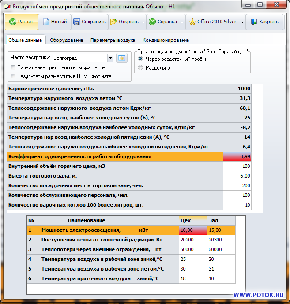Image resolution: width=290 pixels, height=304 pixels.
Task: Click the Высота торгового зала value field
Action: [x=237, y=176]
